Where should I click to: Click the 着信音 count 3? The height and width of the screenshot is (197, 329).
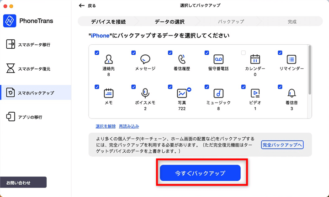(292, 109)
